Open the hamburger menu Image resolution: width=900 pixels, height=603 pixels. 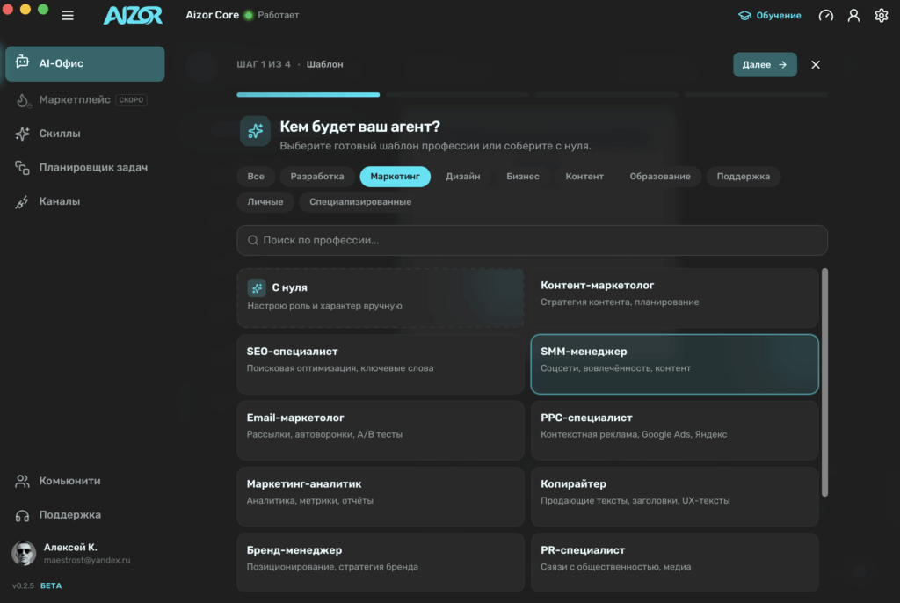[x=68, y=16]
